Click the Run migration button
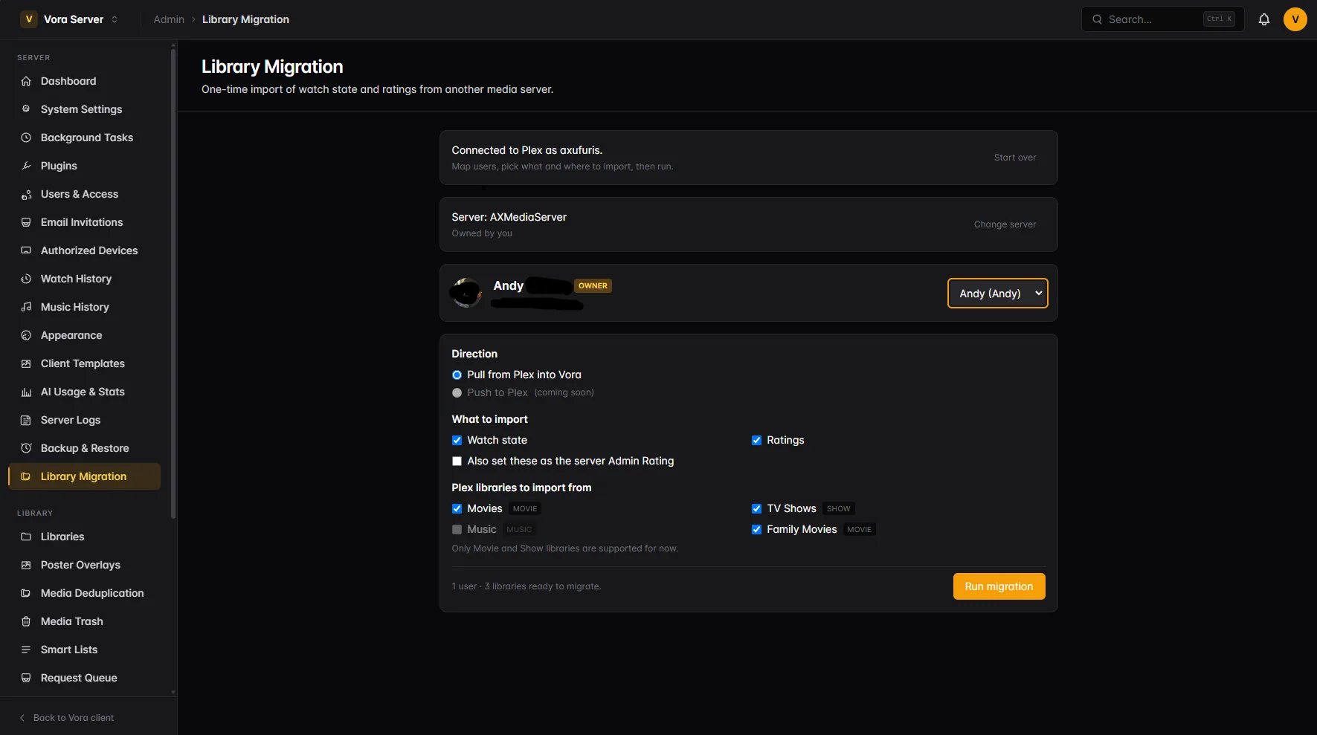The height and width of the screenshot is (735, 1317). [999, 586]
